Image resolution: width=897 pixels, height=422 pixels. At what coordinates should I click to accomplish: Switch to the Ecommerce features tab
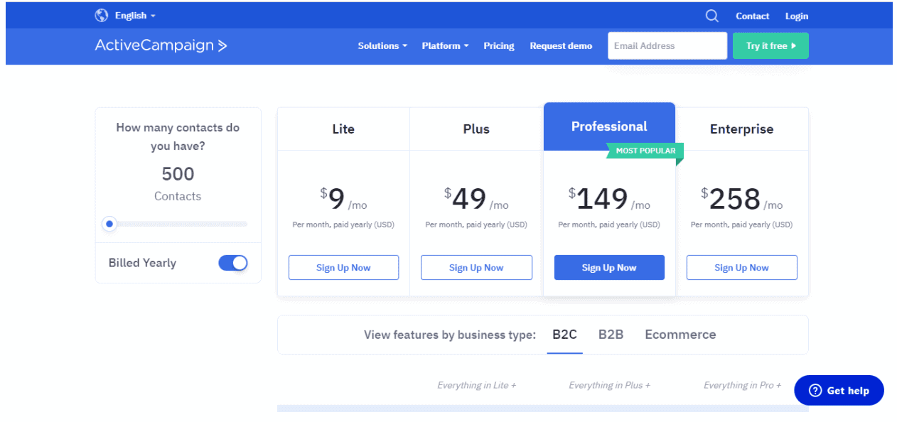pyautogui.click(x=680, y=335)
